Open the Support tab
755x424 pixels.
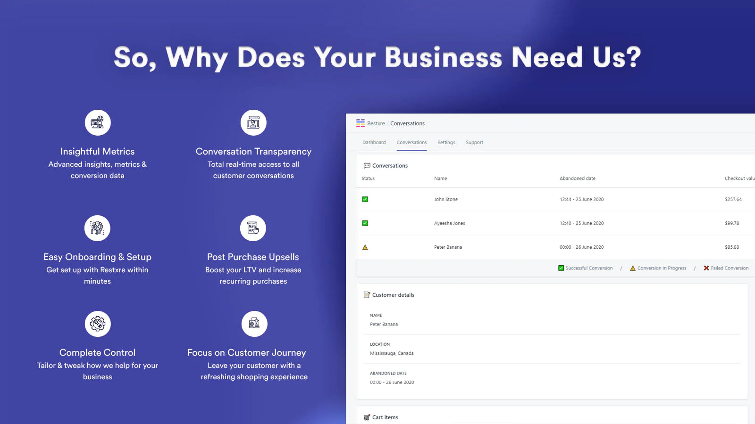click(x=474, y=142)
